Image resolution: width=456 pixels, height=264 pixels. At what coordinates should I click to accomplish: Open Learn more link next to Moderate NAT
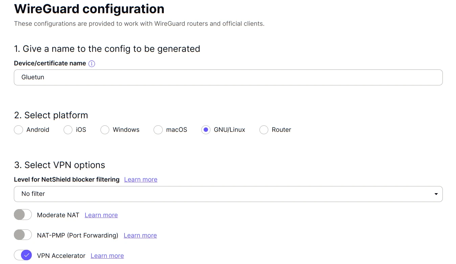pyautogui.click(x=101, y=215)
